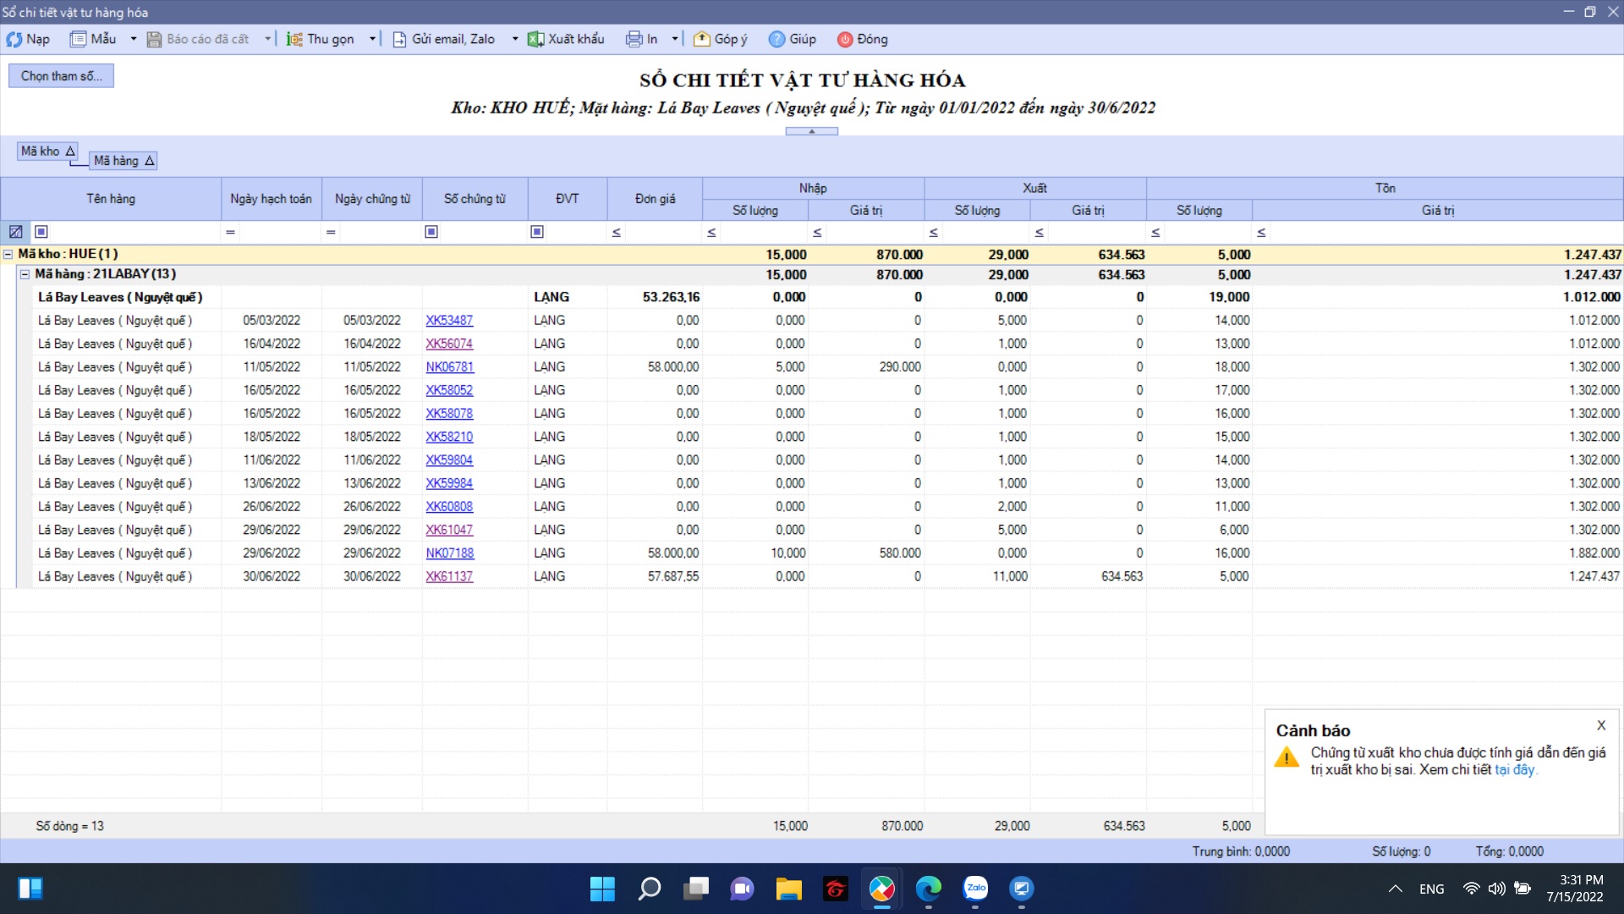Click the Xuất khẩu Excel export icon
The height and width of the screenshot is (914, 1624).
click(535, 39)
